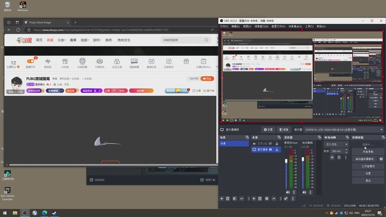Viewport: 386px width, 217px height.
Task: Click the browser address bar URL
Action: point(101,30)
